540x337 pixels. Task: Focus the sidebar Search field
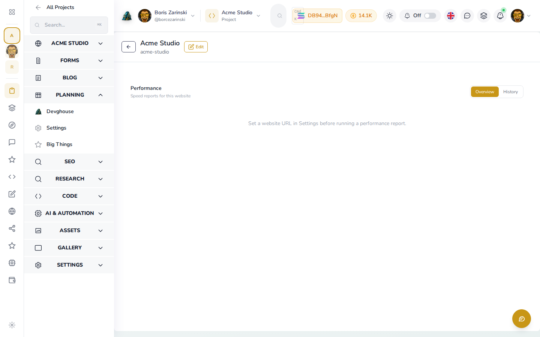[x=69, y=25]
